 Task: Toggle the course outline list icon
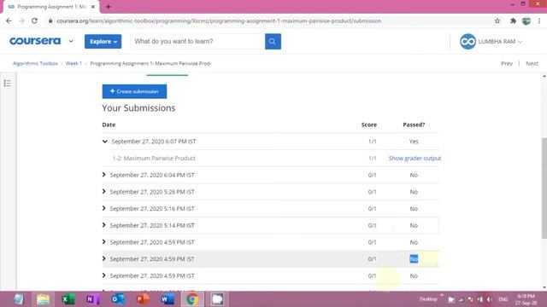tap(8, 84)
